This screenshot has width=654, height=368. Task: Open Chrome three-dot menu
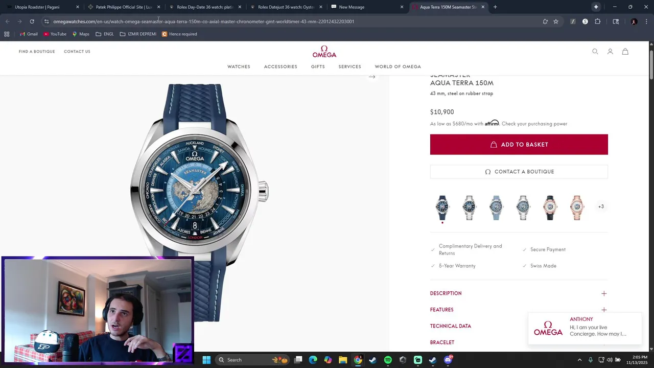pyautogui.click(x=646, y=21)
